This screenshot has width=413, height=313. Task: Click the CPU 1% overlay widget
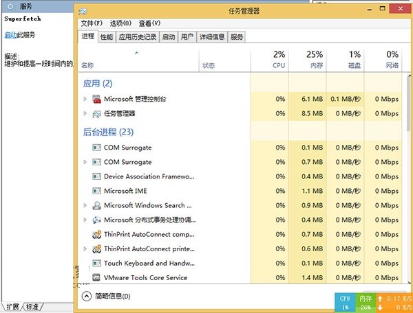pyautogui.click(x=345, y=303)
